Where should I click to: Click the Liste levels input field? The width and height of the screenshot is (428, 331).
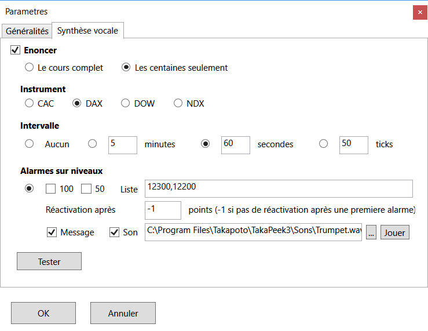[x=279, y=189]
